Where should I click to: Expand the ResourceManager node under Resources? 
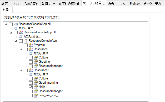pos(26,66)
